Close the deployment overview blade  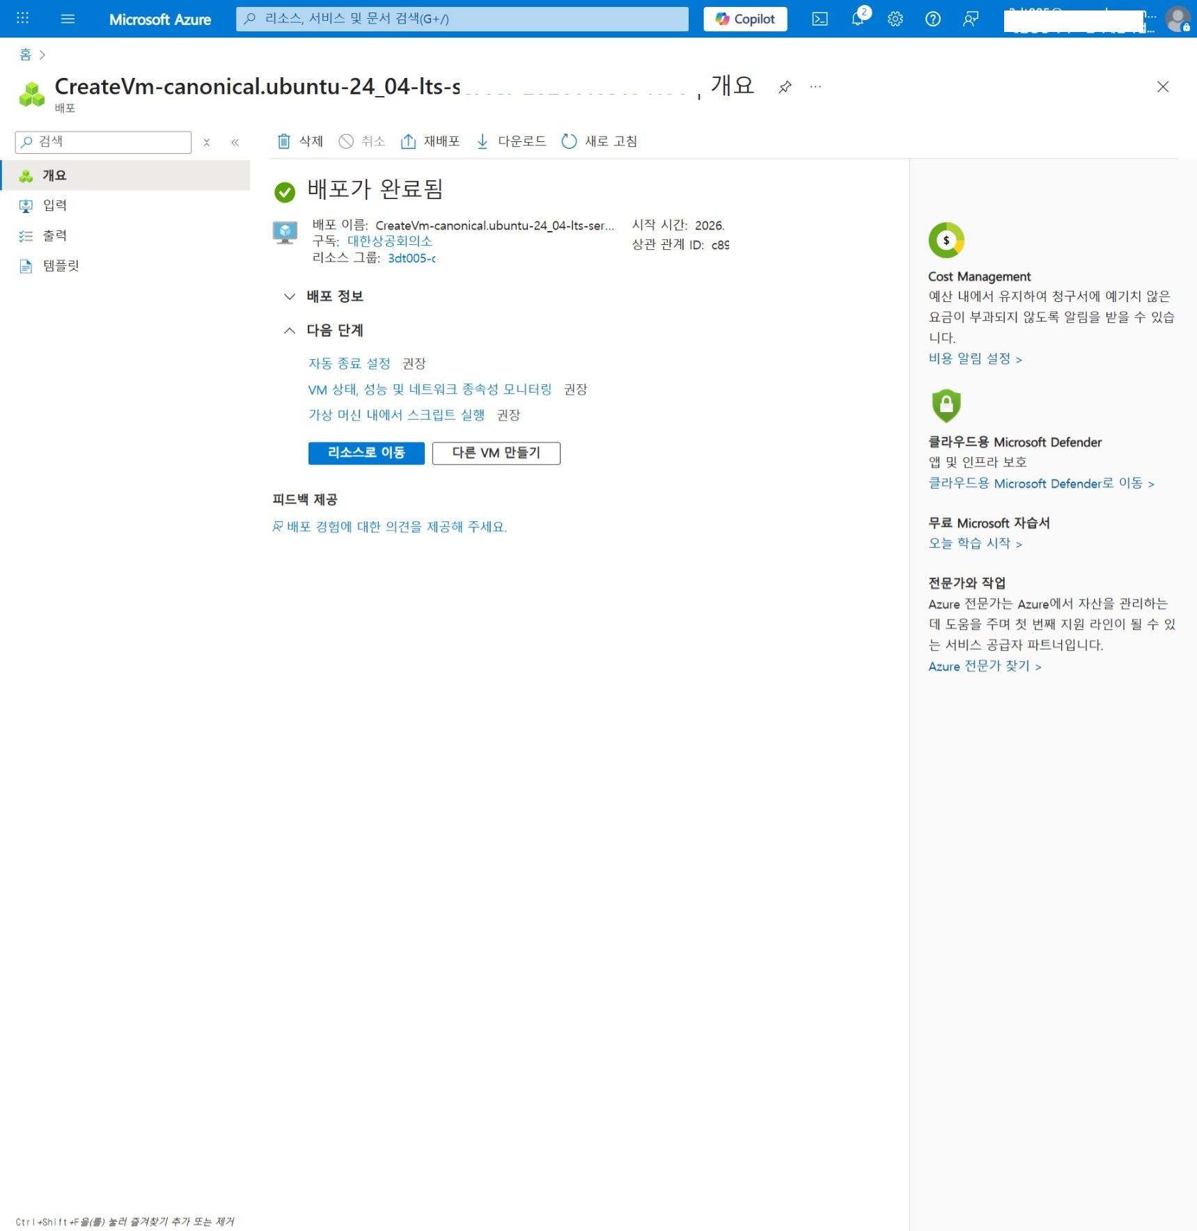point(1163,87)
